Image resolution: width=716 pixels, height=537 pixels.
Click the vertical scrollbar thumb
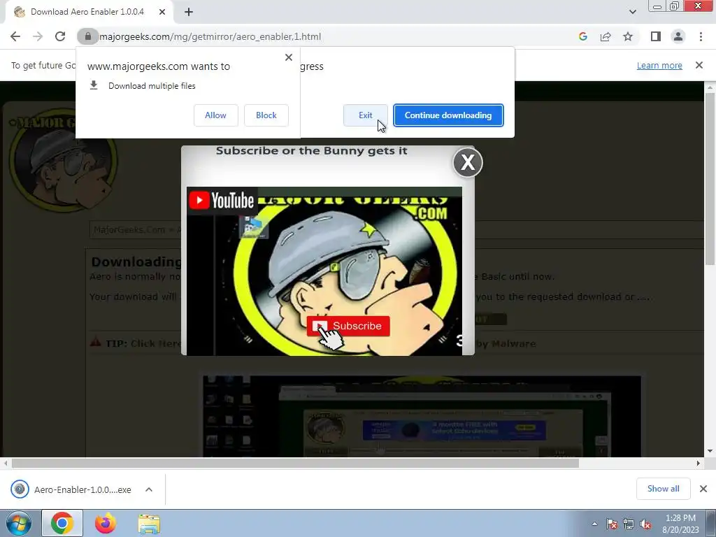710,178
